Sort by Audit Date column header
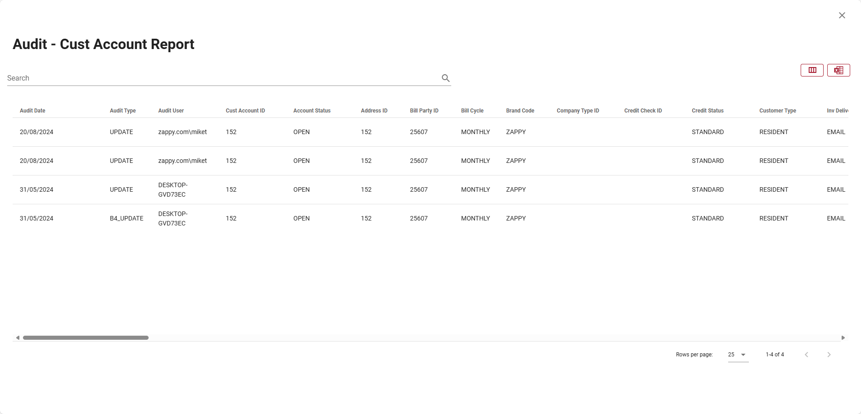 pos(32,111)
